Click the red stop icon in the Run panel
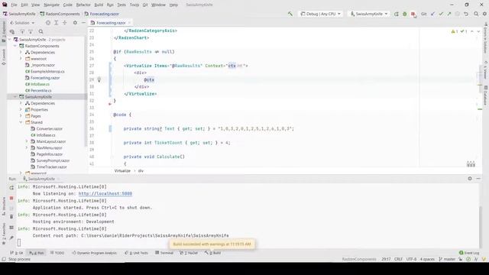489x275 pixels. pyautogui.click(x=11, y=198)
